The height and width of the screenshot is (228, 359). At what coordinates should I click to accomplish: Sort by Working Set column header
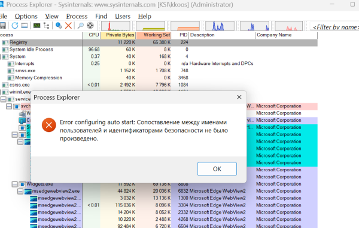tap(154, 35)
